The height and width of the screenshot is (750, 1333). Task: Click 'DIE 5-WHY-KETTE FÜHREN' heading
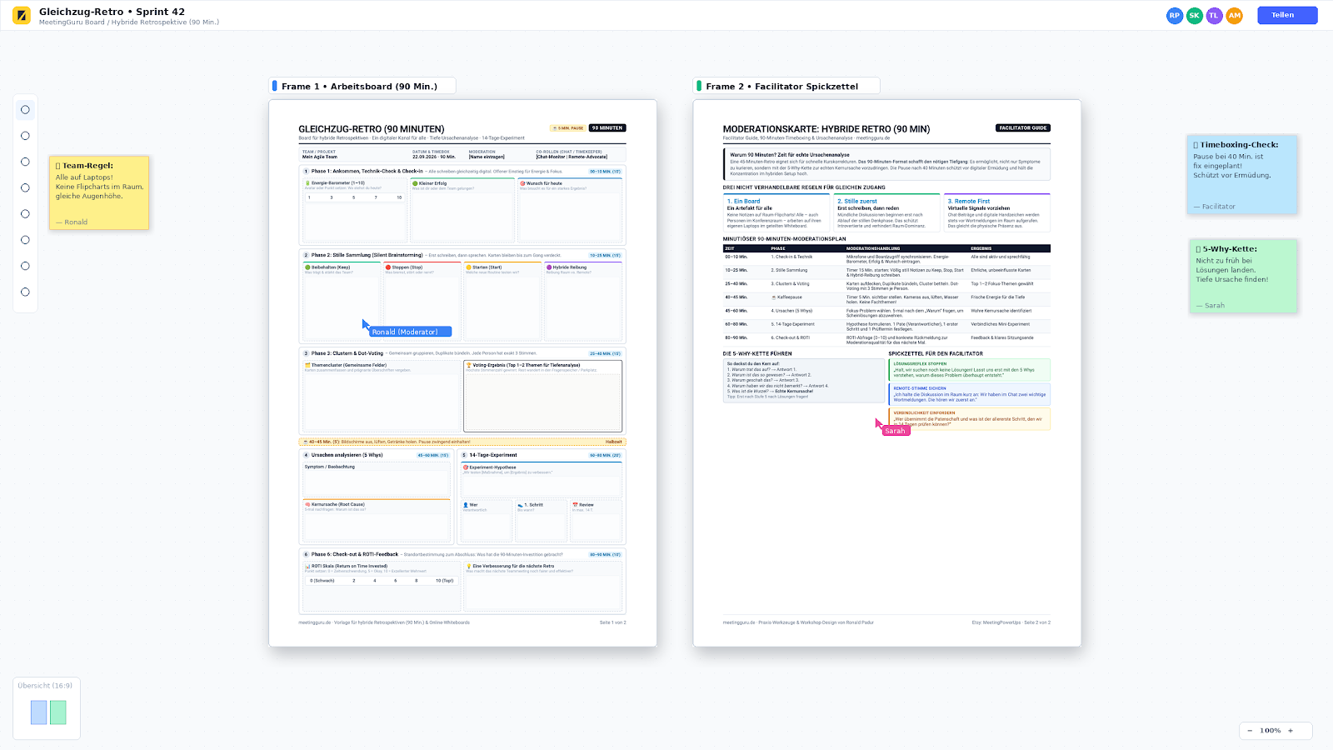757,353
